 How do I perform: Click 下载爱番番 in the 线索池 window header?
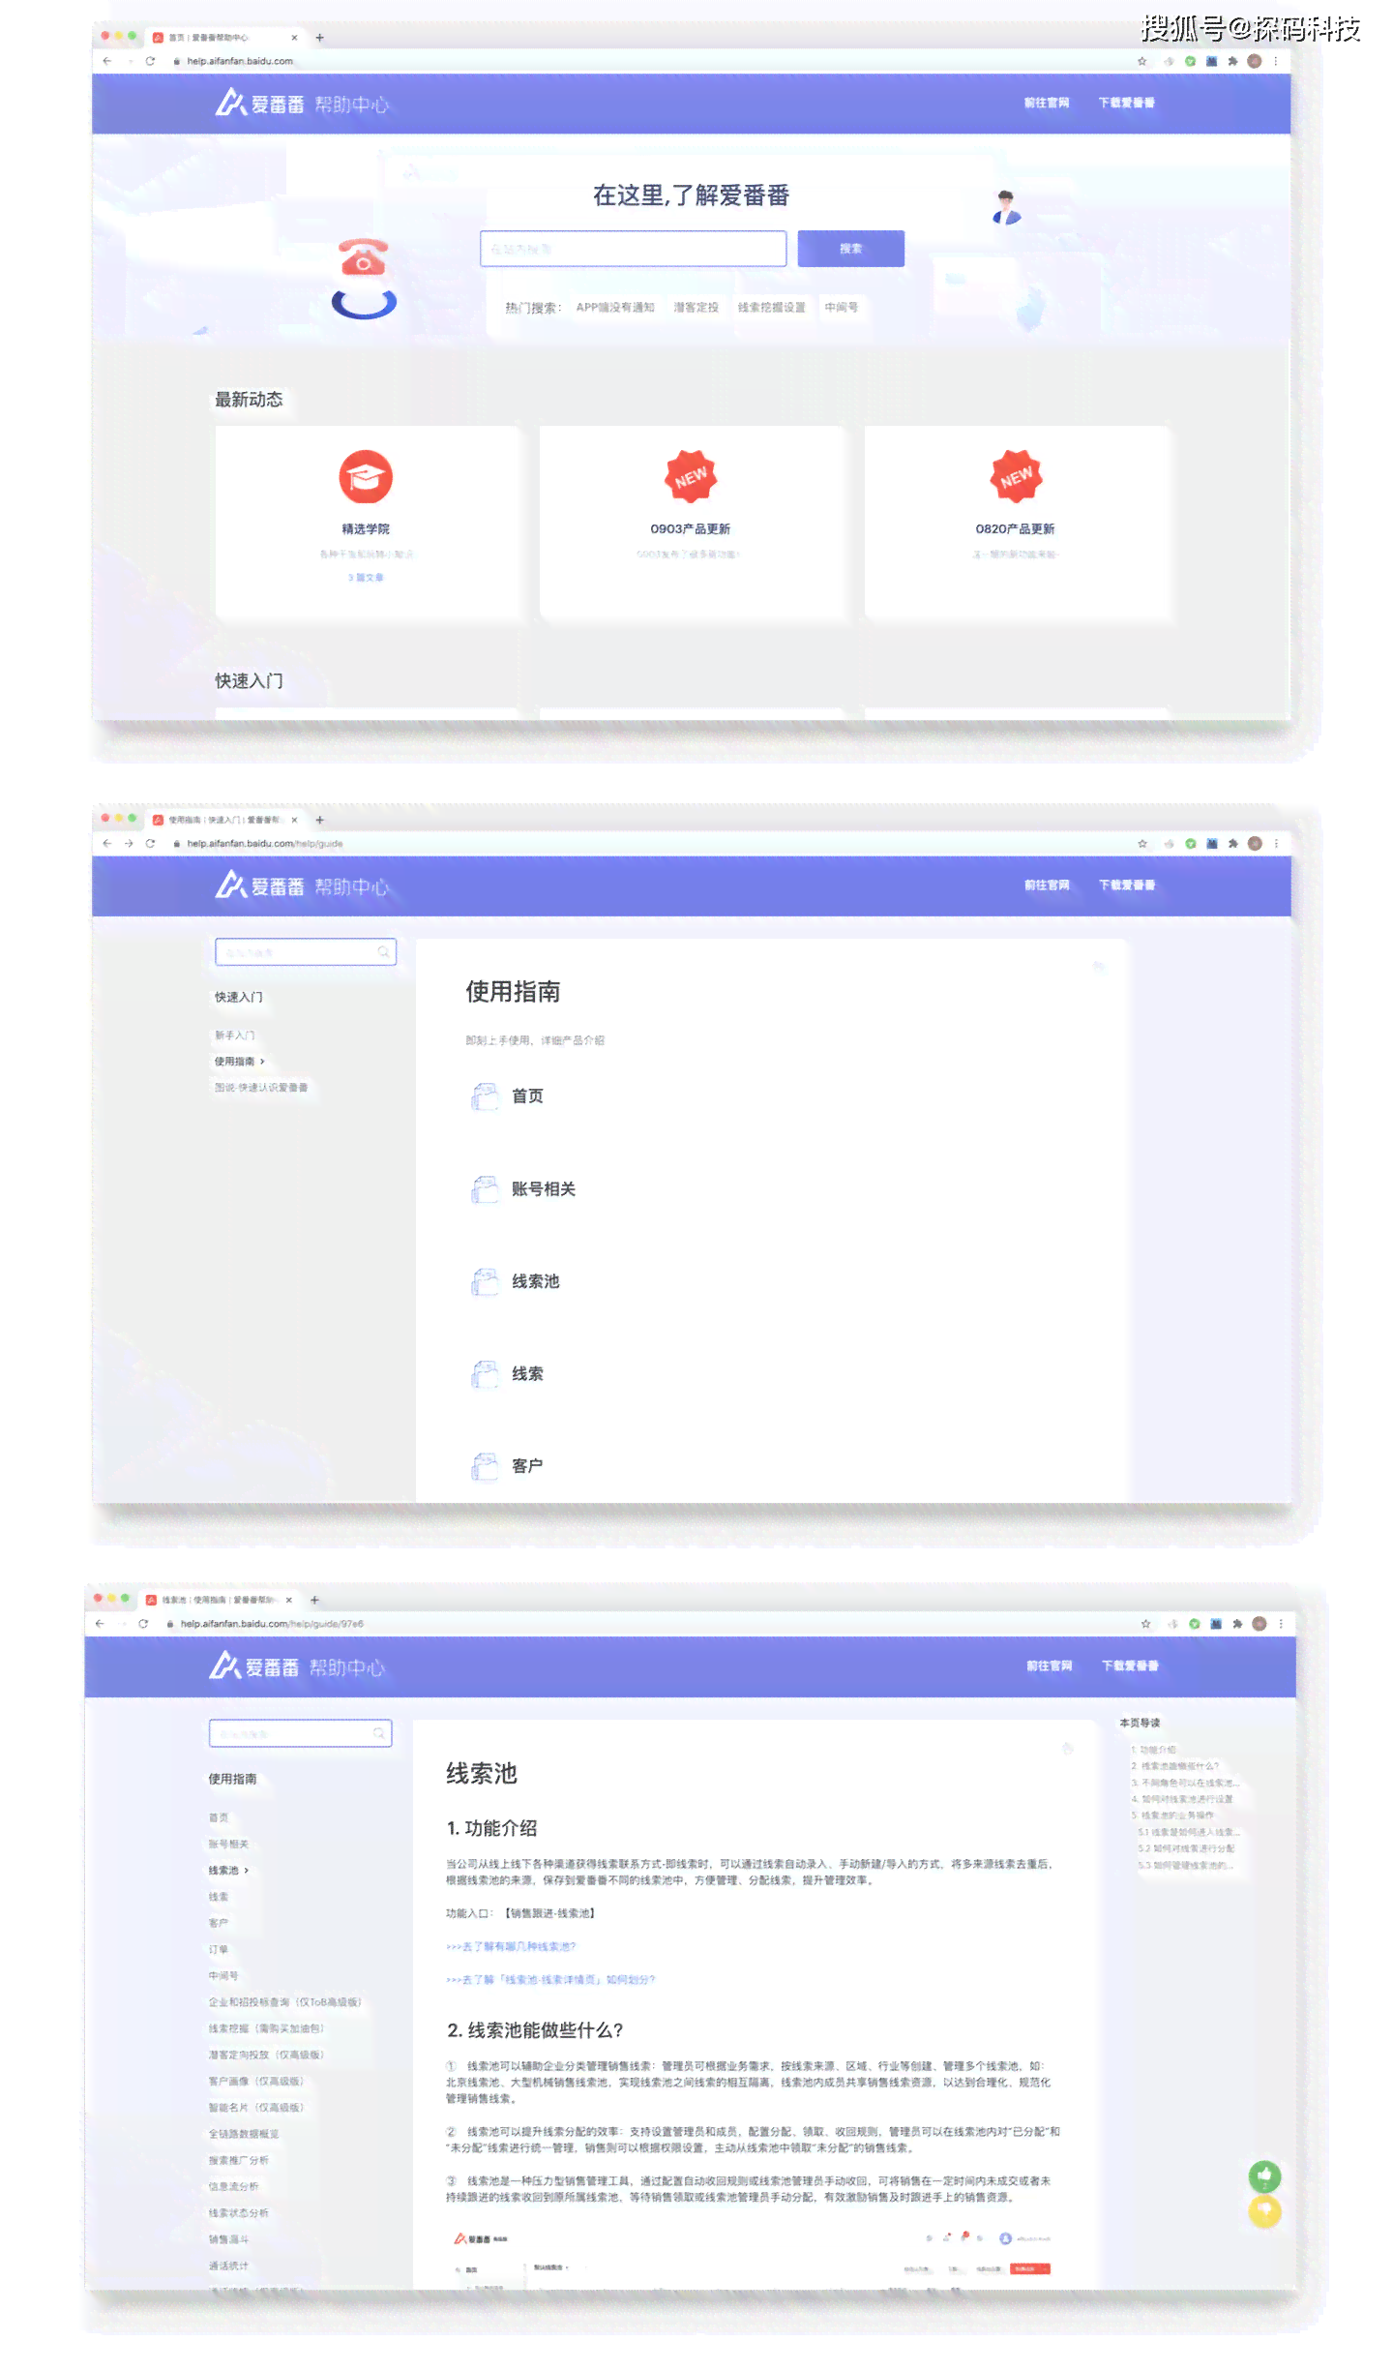1130,1666
